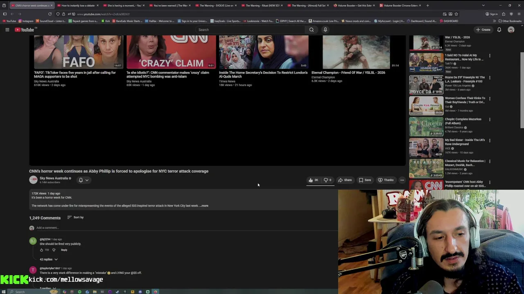Open the Windows Start menu
The height and width of the screenshot is (294, 524).
point(4,292)
